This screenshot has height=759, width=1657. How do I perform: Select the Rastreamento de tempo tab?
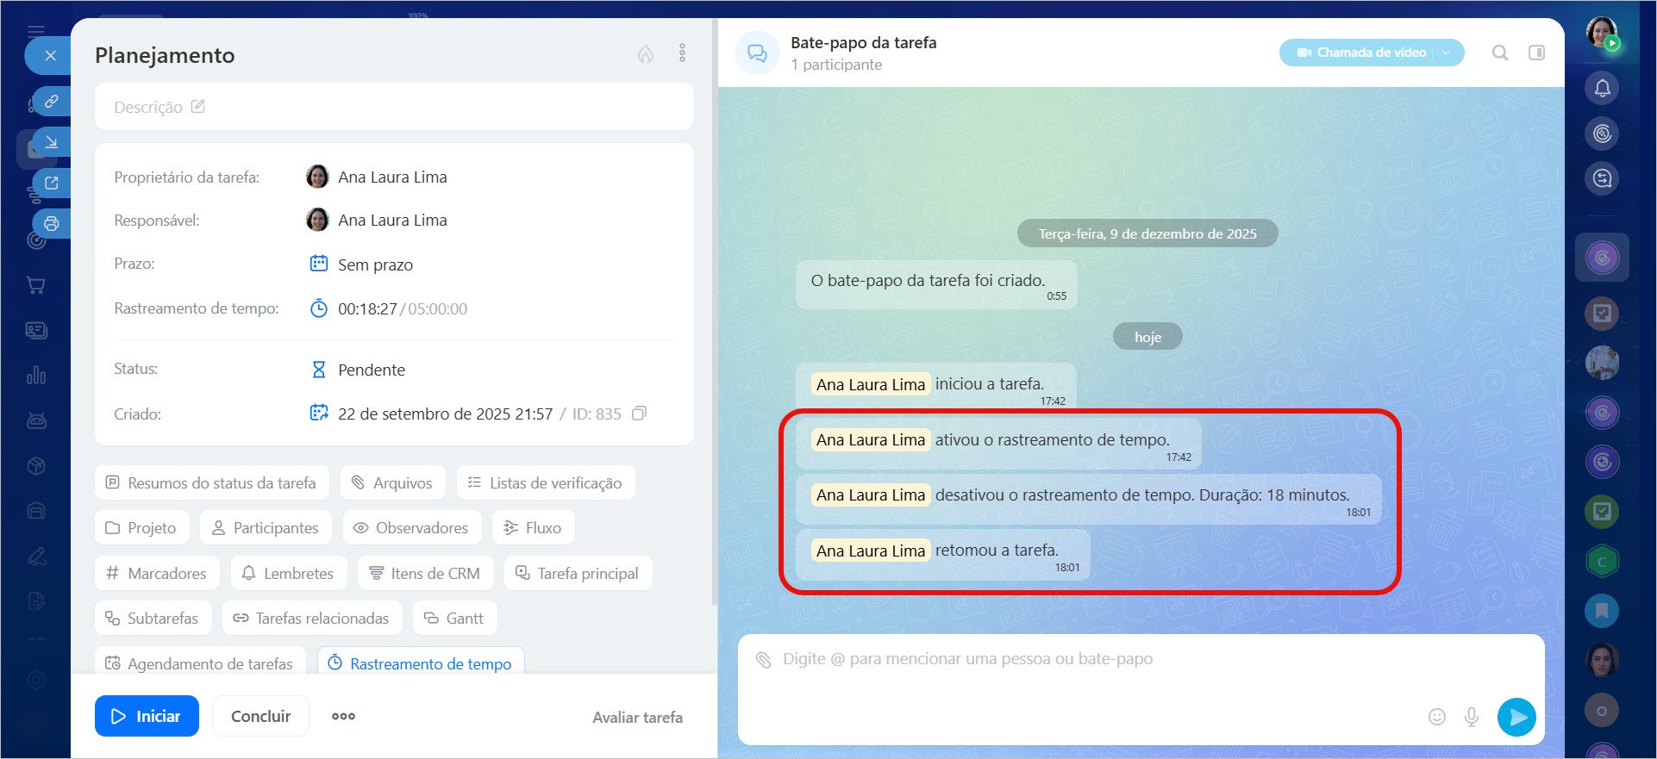click(421, 663)
